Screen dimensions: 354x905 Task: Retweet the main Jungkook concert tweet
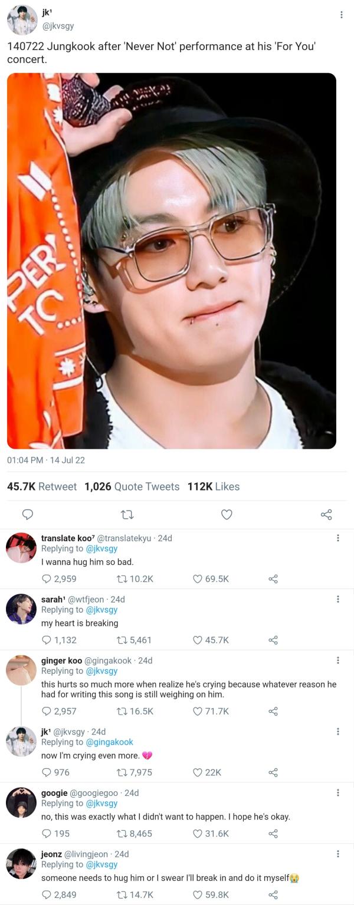click(x=127, y=515)
